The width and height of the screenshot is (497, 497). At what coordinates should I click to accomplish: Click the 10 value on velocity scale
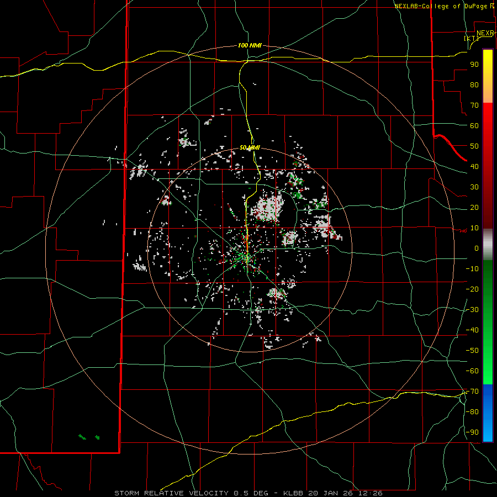pos(474,228)
